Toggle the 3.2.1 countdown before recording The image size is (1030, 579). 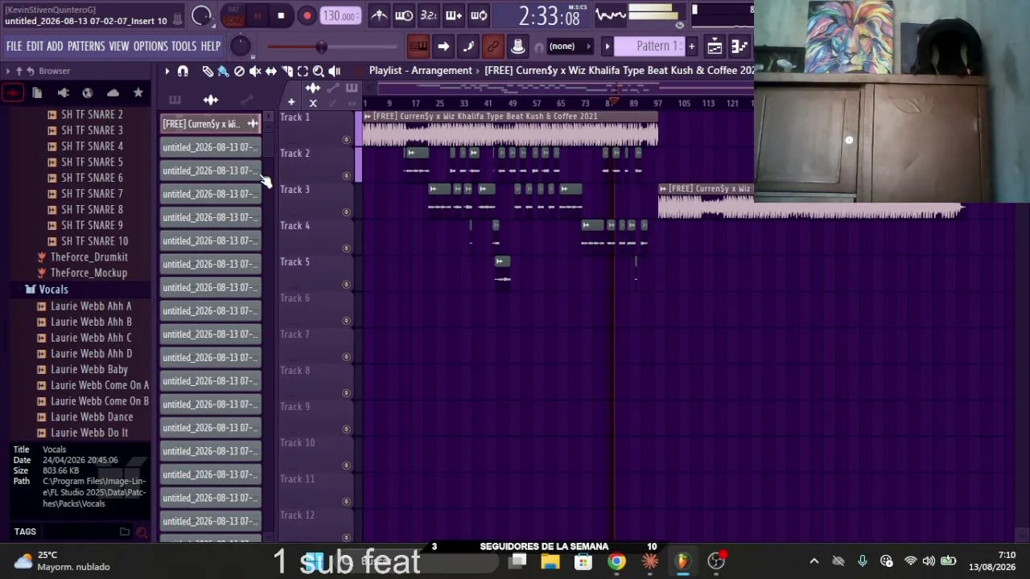429,15
